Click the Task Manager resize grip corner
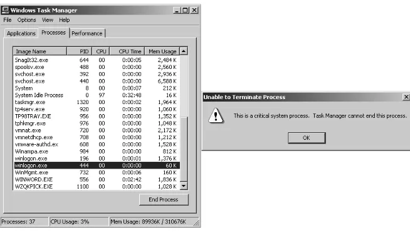Viewport: 410px width, 232px height. coord(196,223)
